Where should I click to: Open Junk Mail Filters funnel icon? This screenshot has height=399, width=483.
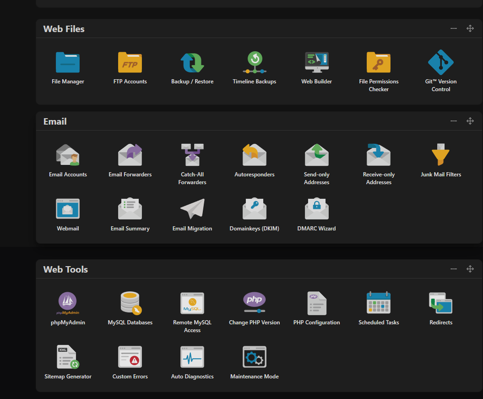441,154
